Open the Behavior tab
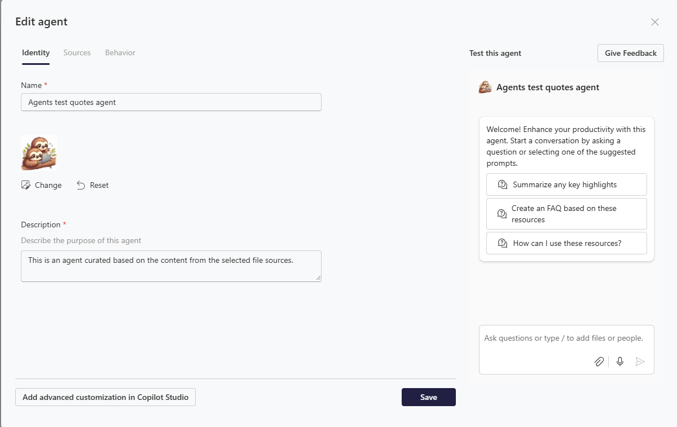 pyautogui.click(x=120, y=52)
